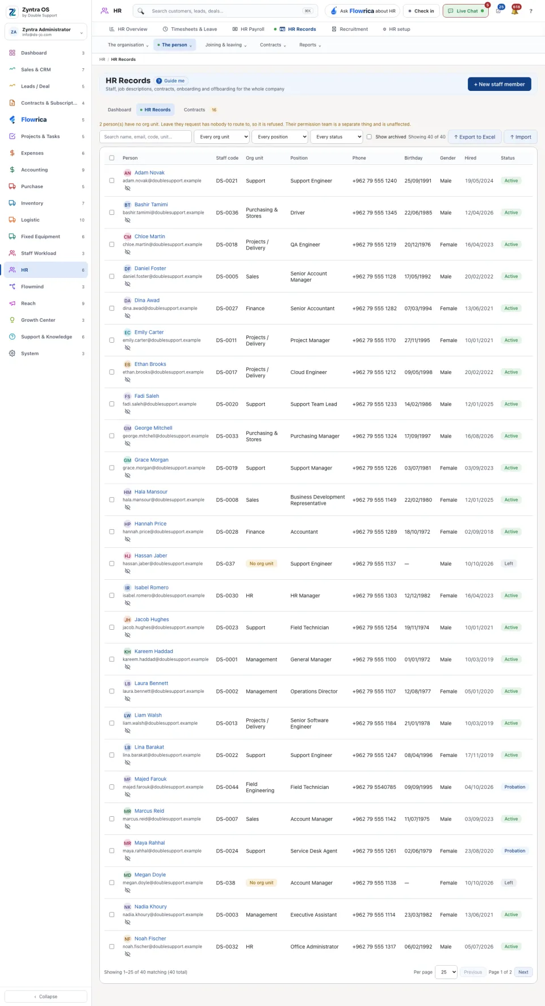The image size is (545, 1006).
Task: Click the Zyntra OS logo
Action: coord(12,11)
